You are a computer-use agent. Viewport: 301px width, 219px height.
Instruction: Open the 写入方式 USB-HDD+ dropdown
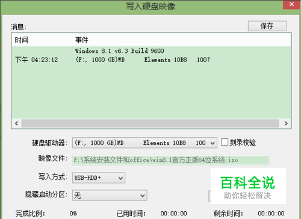[x=99, y=177]
